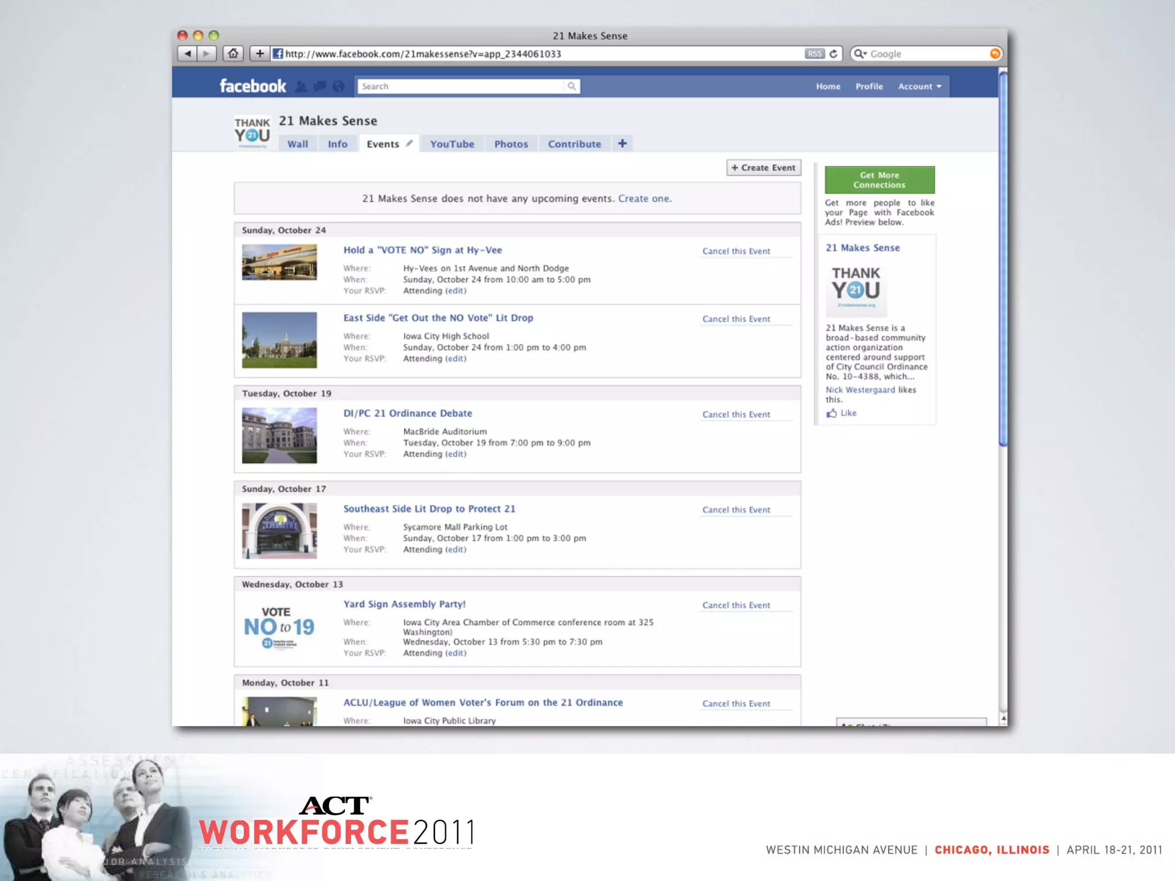
Task: Open ACLU/League of Women Voter's Forum event
Action: (x=483, y=703)
